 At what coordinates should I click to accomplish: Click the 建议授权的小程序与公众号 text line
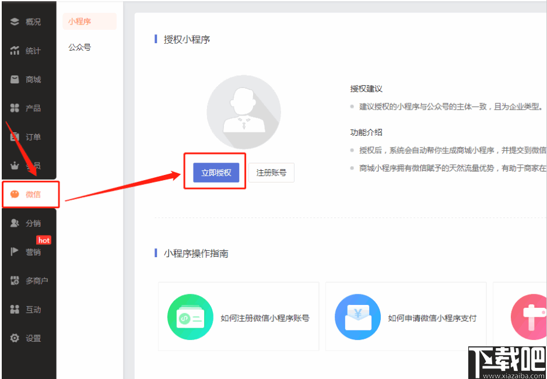tap(451, 107)
